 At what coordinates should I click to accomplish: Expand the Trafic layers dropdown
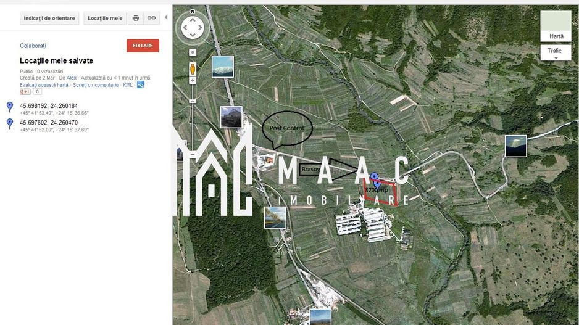tap(556, 53)
